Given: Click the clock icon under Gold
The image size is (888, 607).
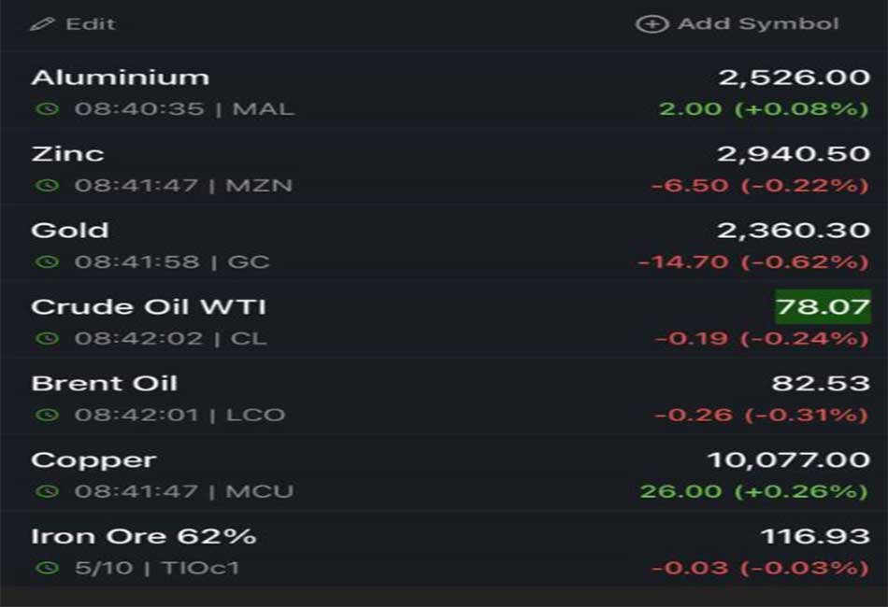Looking at the screenshot, I should coord(47,261).
